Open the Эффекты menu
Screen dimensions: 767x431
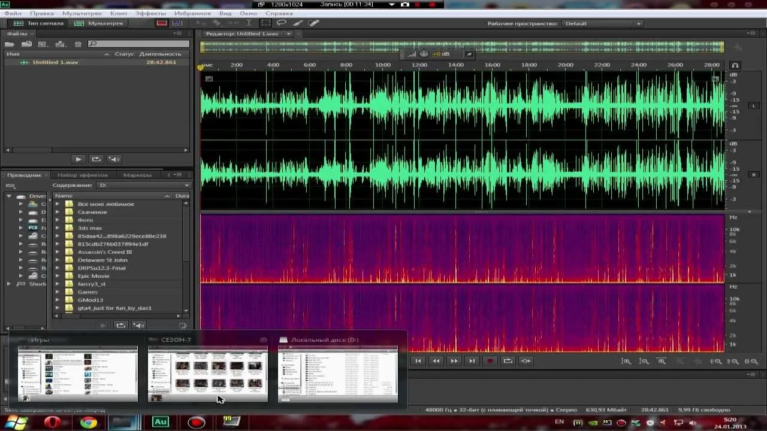(150, 13)
